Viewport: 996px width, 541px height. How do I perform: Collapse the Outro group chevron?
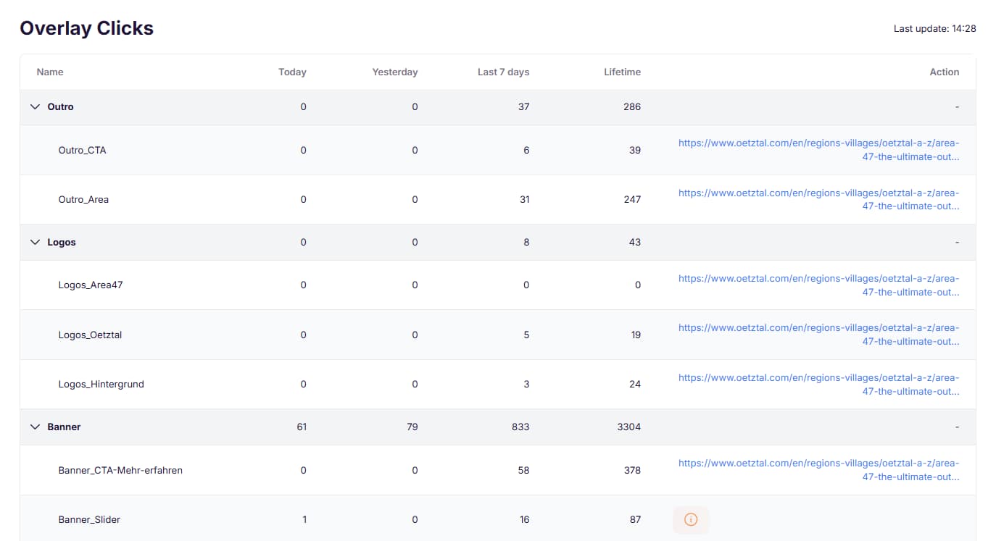pyautogui.click(x=35, y=106)
